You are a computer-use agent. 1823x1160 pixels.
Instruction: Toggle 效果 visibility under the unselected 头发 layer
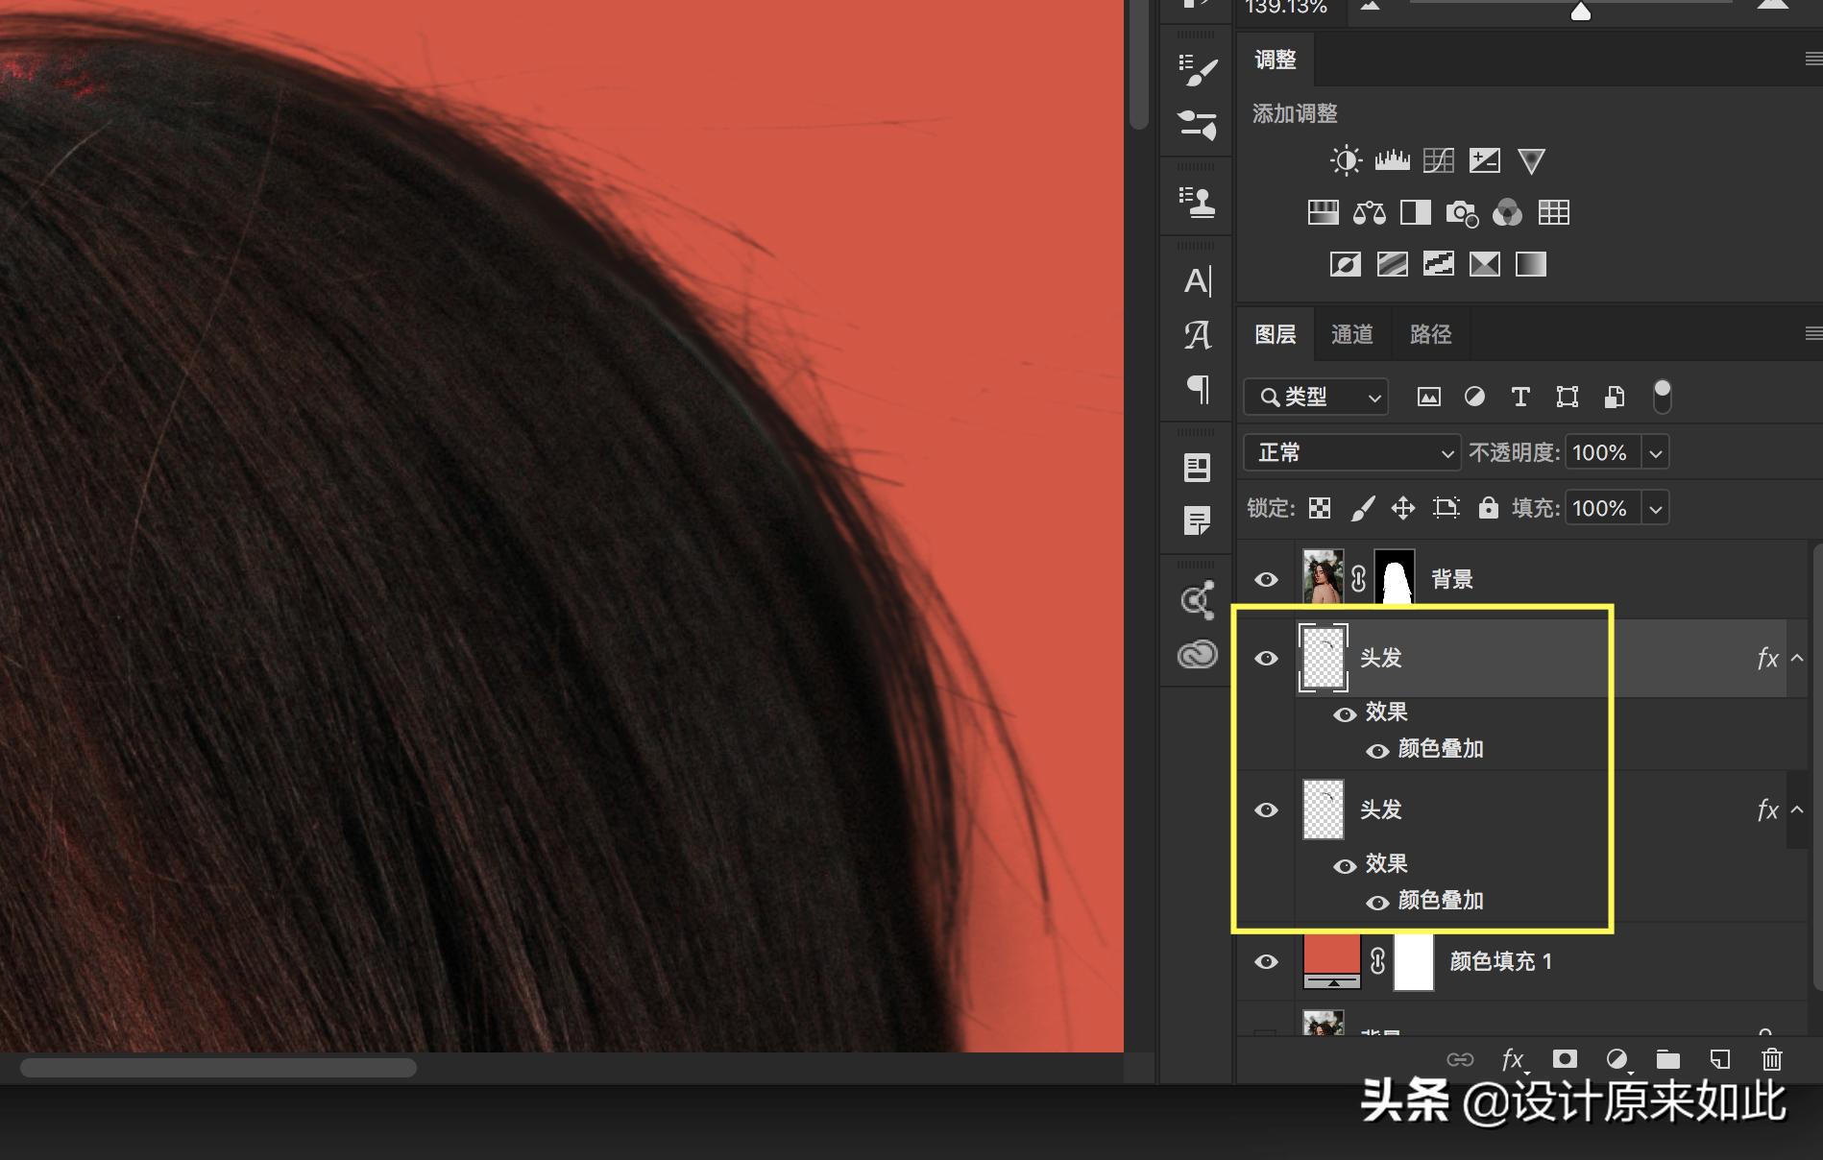(1345, 865)
